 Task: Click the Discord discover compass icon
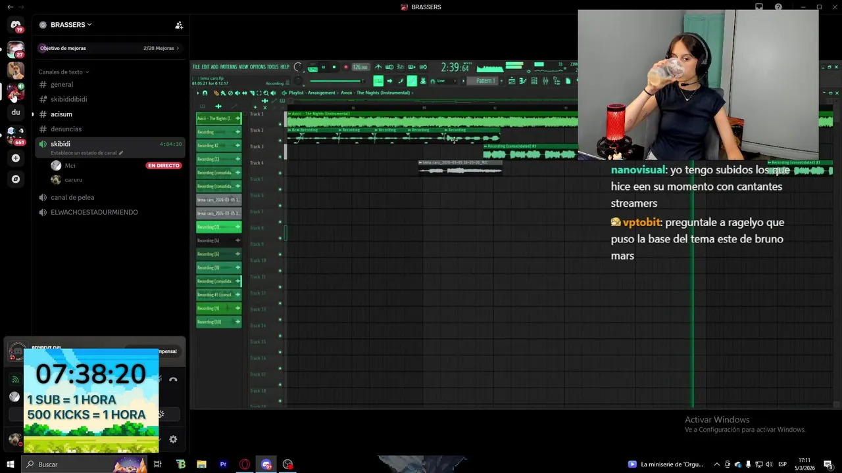pyautogui.click(x=16, y=179)
